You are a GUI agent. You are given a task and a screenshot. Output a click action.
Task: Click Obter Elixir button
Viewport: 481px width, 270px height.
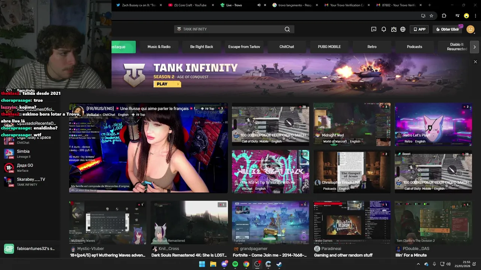click(447, 29)
